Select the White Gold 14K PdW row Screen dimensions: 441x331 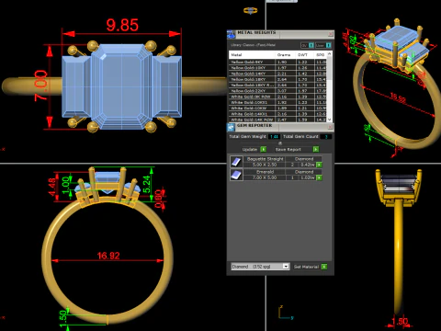[x=277, y=120]
